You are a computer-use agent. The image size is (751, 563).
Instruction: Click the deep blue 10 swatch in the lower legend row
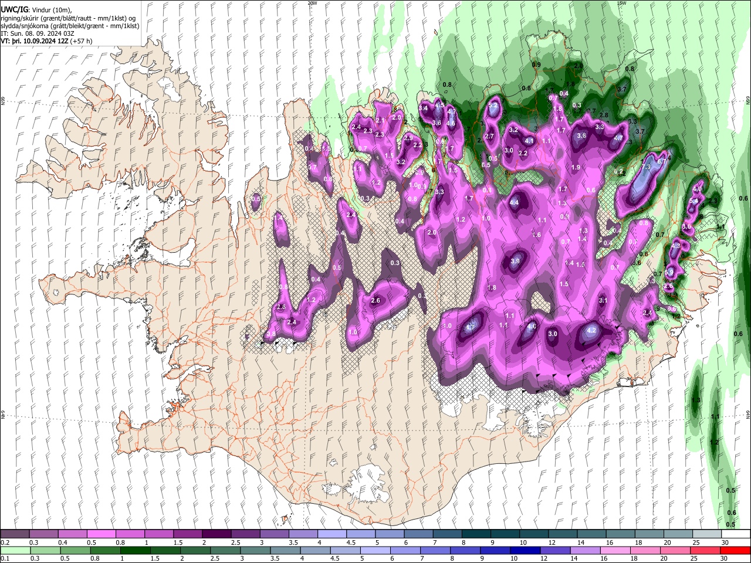(525, 551)
